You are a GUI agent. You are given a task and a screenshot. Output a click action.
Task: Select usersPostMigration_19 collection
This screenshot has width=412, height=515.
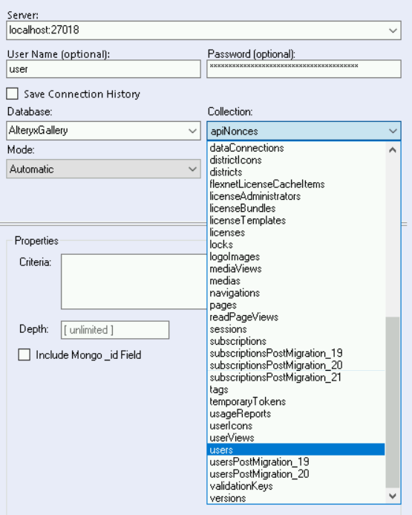pyautogui.click(x=296, y=462)
